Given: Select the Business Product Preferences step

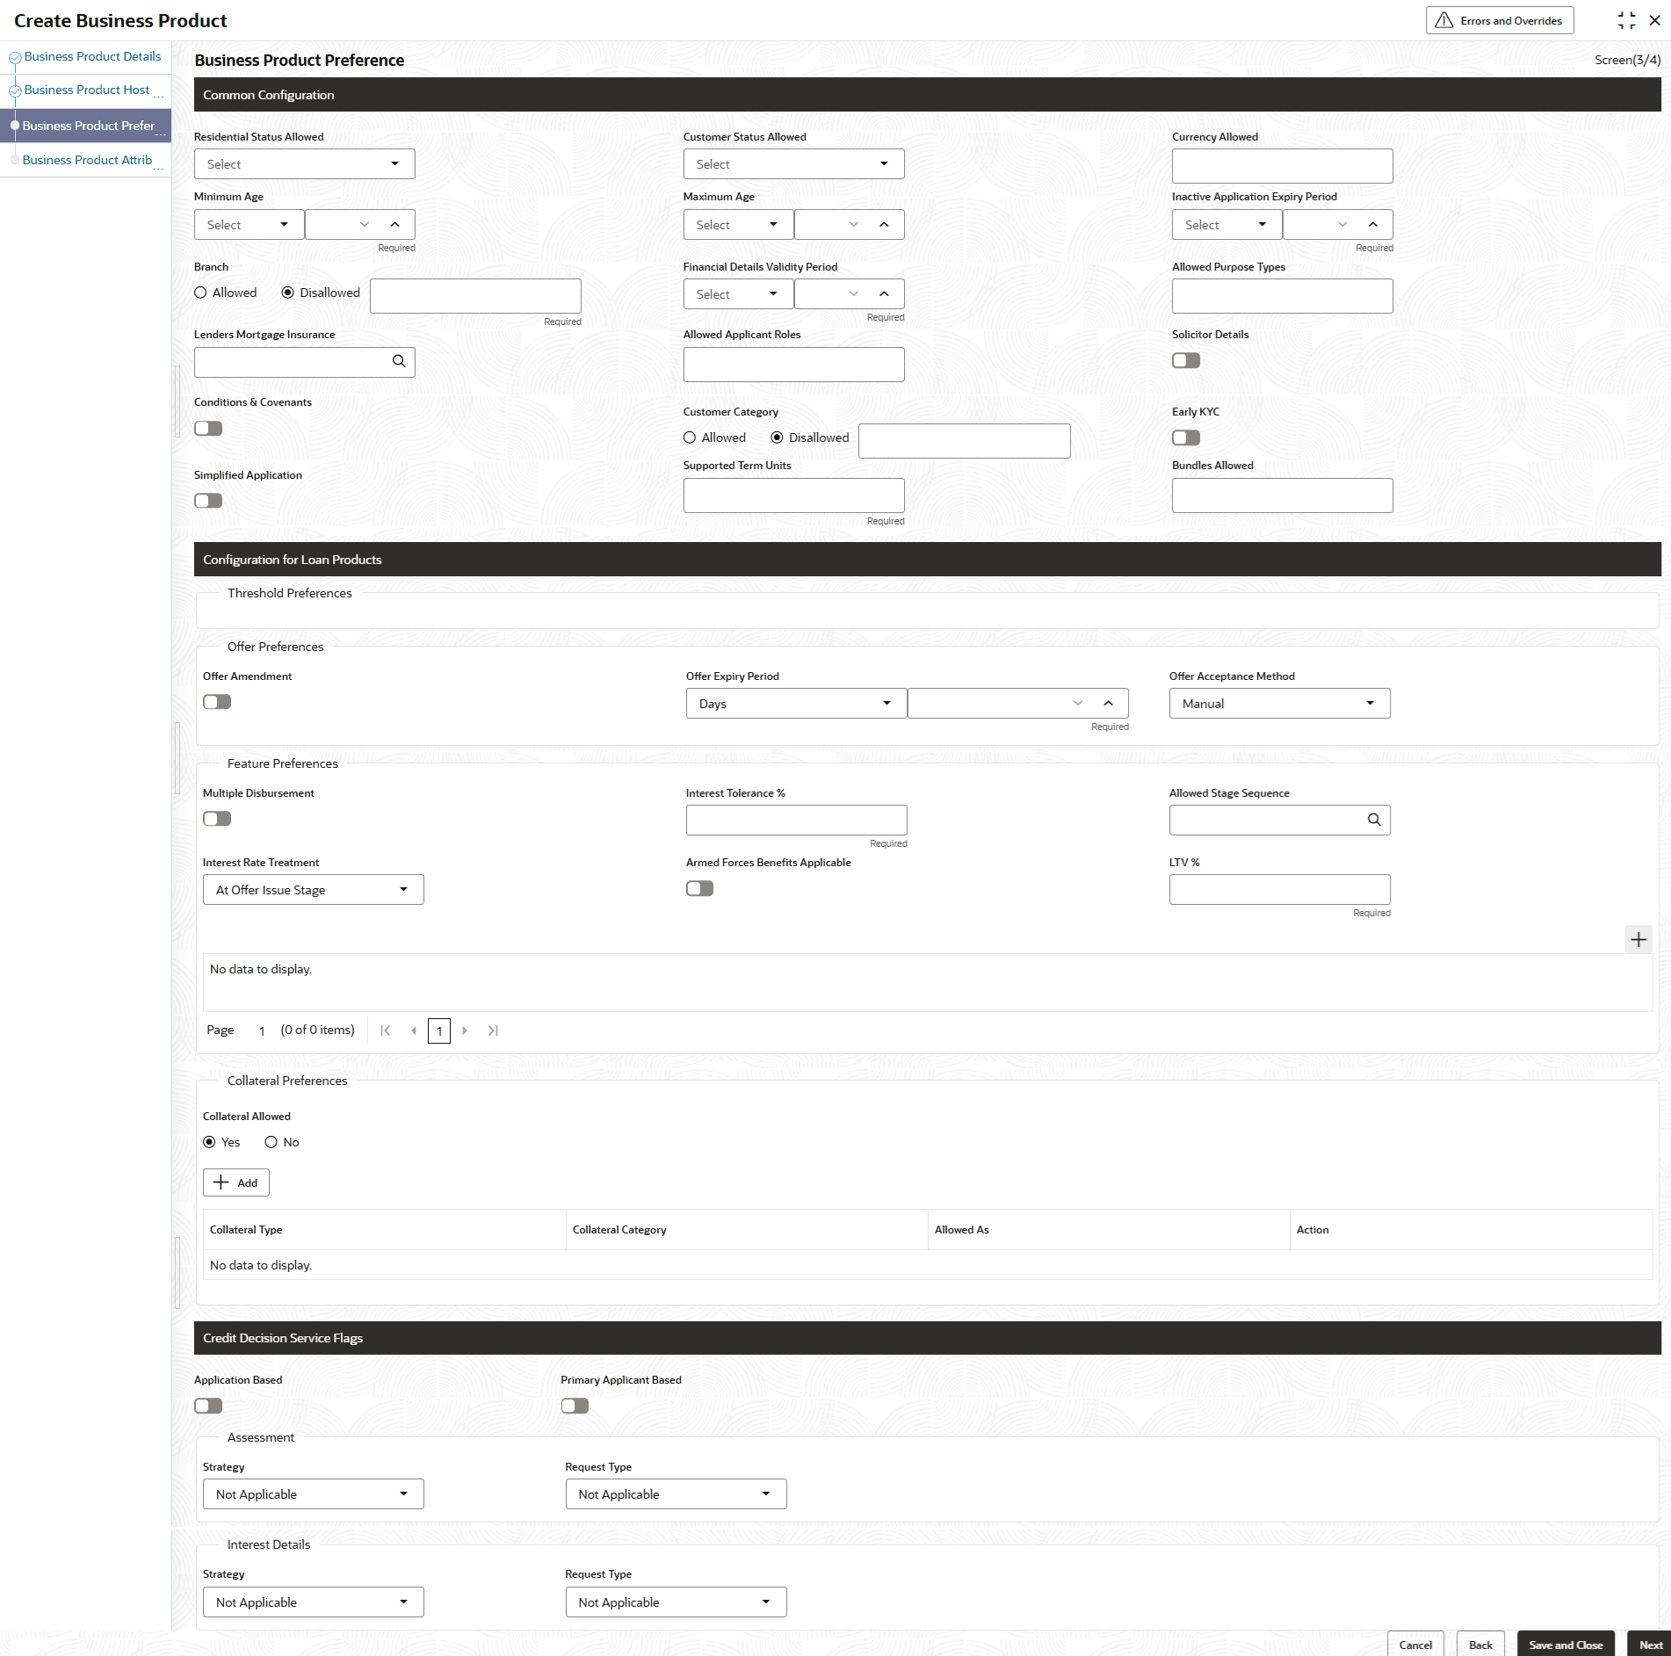Looking at the screenshot, I should (x=88, y=126).
